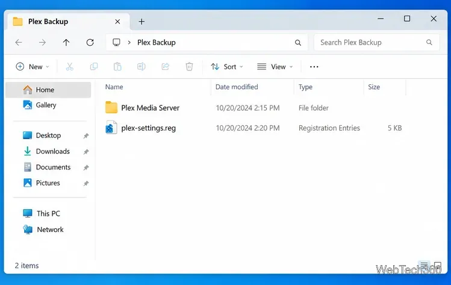The height and width of the screenshot is (285, 451).
Task: Unpin Pictures using its pin icon
Action: pos(86,183)
